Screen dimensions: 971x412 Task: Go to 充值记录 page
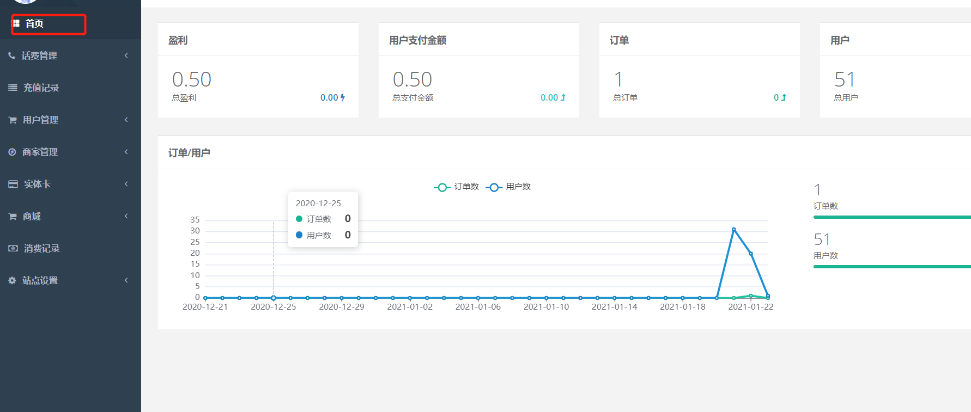coord(70,88)
